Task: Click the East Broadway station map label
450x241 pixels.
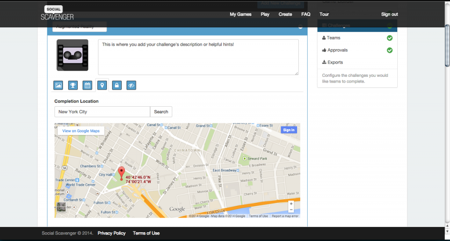Action: point(224,170)
